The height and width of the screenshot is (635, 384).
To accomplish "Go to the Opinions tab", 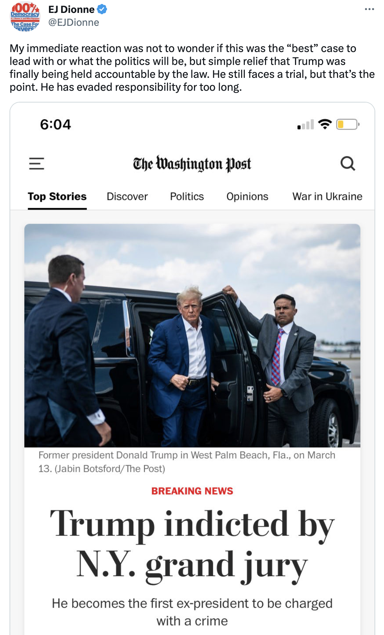I will pyautogui.click(x=247, y=196).
